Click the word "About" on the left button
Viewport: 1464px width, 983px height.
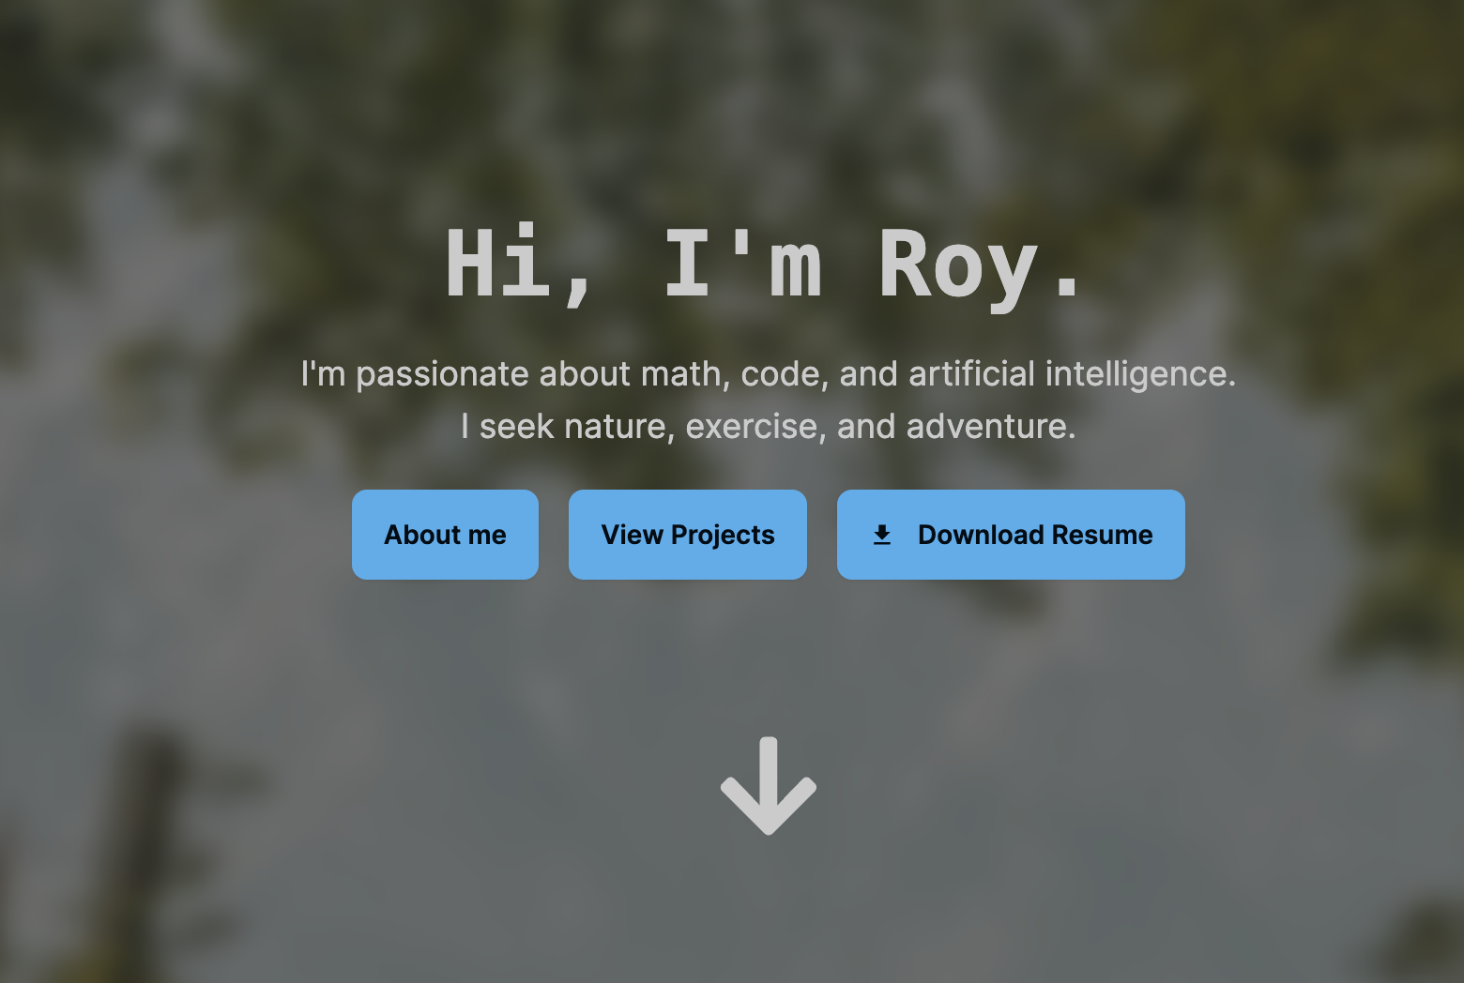tap(422, 535)
